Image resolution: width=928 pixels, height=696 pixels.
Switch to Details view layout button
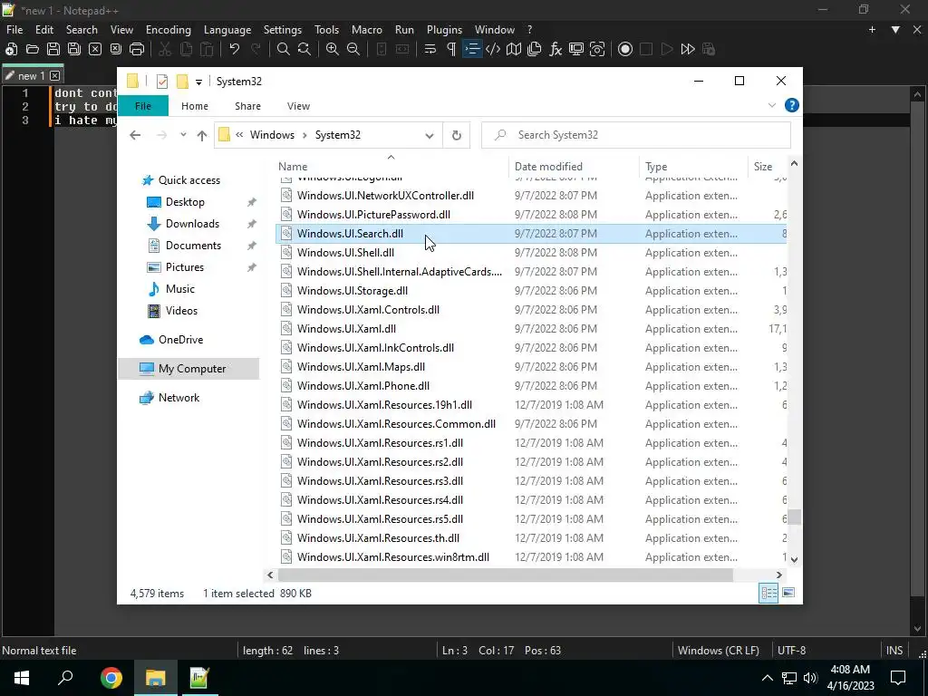[x=768, y=593]
